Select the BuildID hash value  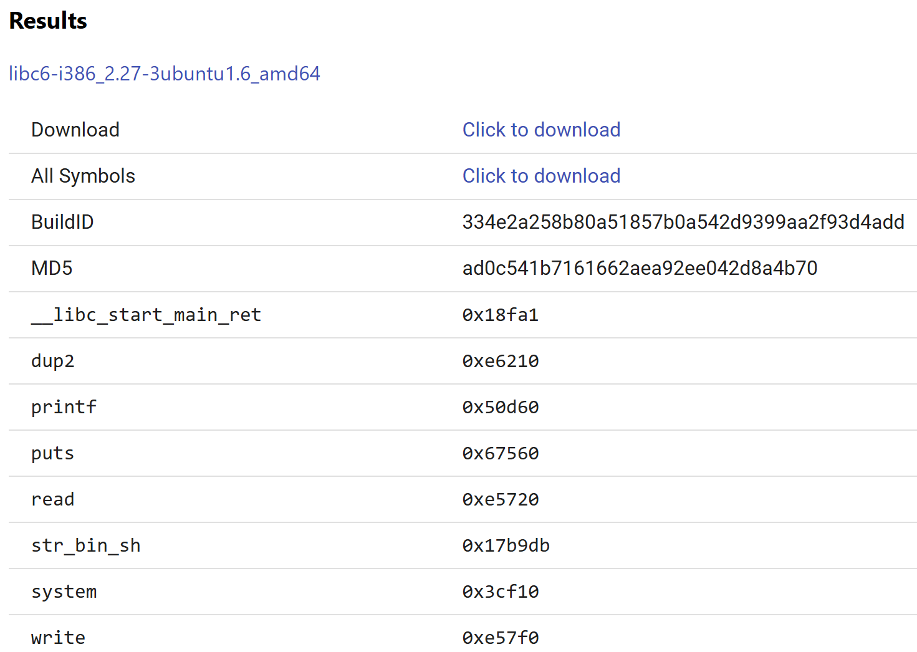[683, 222]
